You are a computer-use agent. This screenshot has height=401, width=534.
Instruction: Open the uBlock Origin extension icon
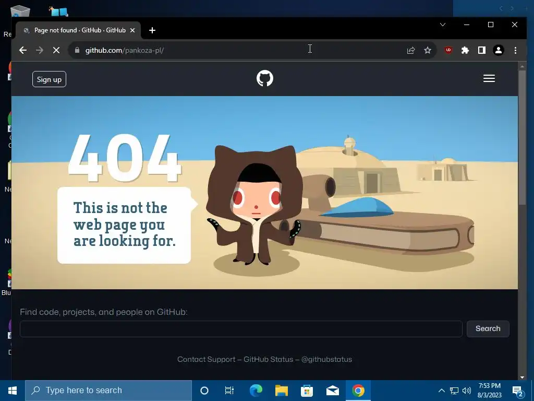[448, 50]
